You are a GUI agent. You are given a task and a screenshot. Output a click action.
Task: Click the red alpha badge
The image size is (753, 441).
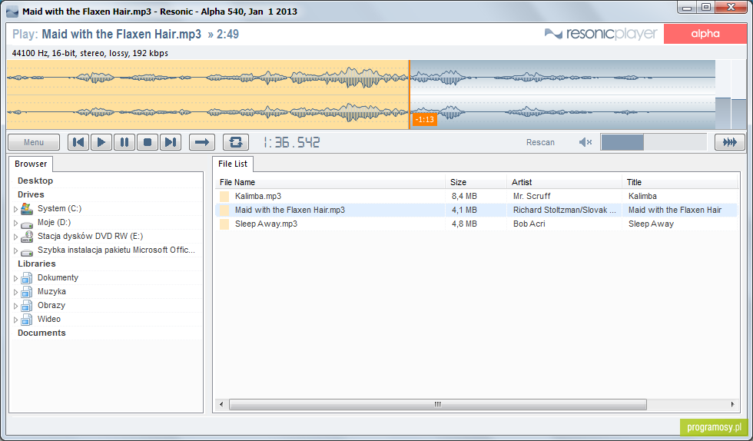[x=705, y=34]
